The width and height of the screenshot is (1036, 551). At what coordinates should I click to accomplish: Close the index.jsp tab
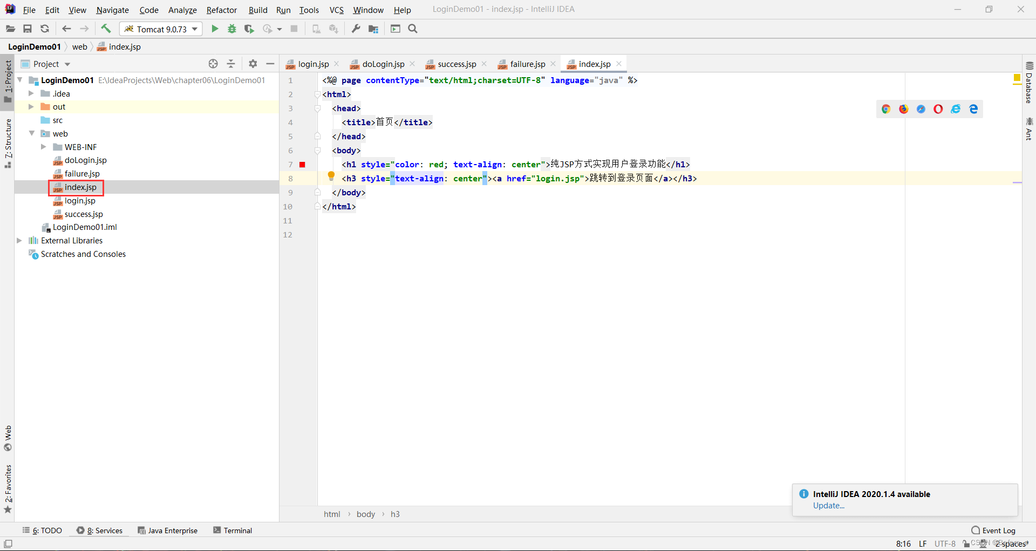619,64
